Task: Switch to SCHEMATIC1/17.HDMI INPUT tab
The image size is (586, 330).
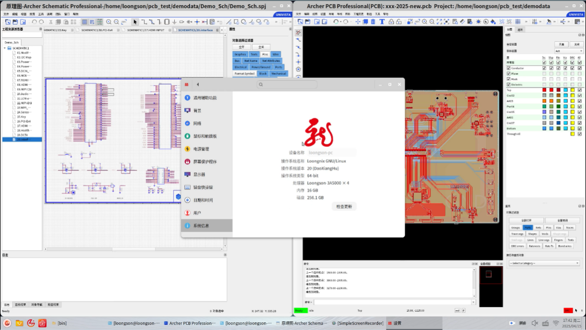Action: [x=145, y=30]
